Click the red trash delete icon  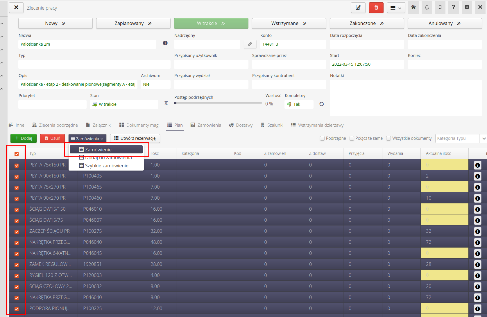click(376, 8)
